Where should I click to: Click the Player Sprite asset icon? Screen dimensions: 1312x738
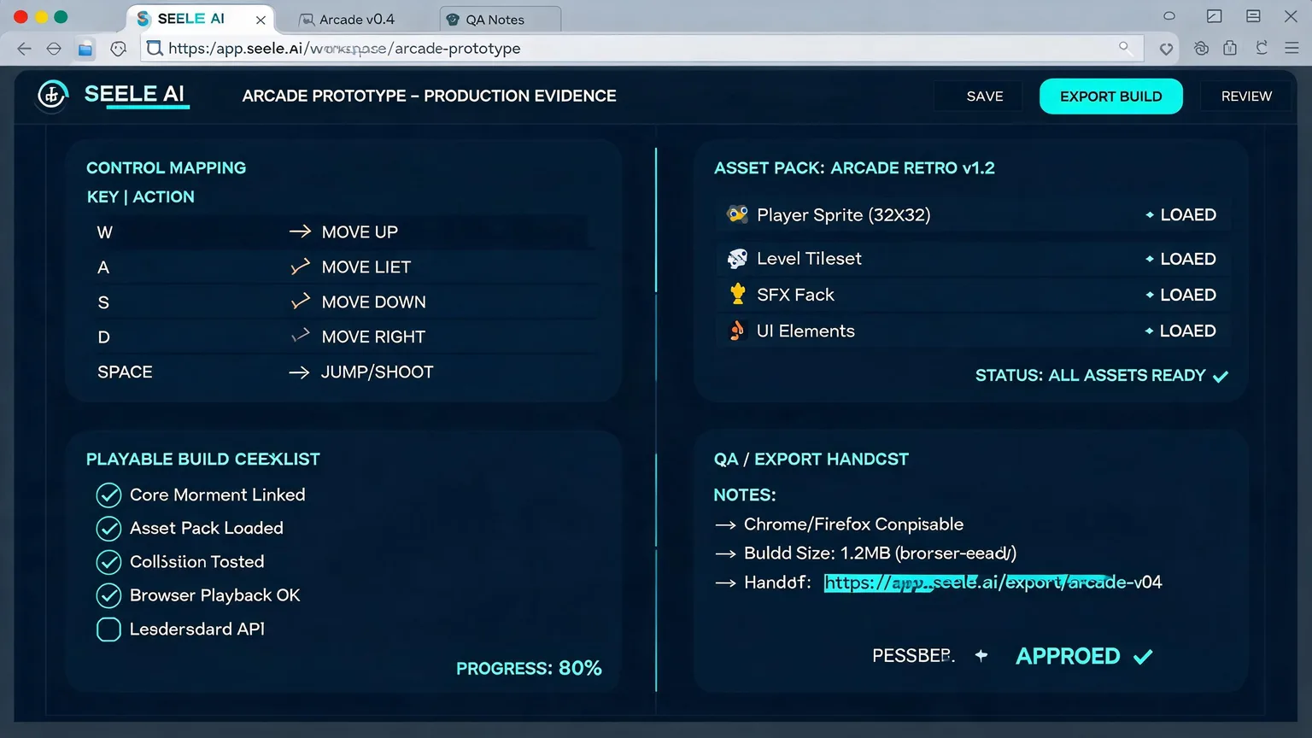(x=737, y=214)
